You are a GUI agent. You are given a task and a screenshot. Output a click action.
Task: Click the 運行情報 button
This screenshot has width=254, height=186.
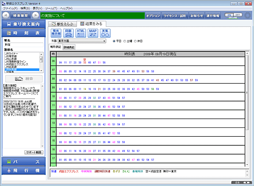213,15
